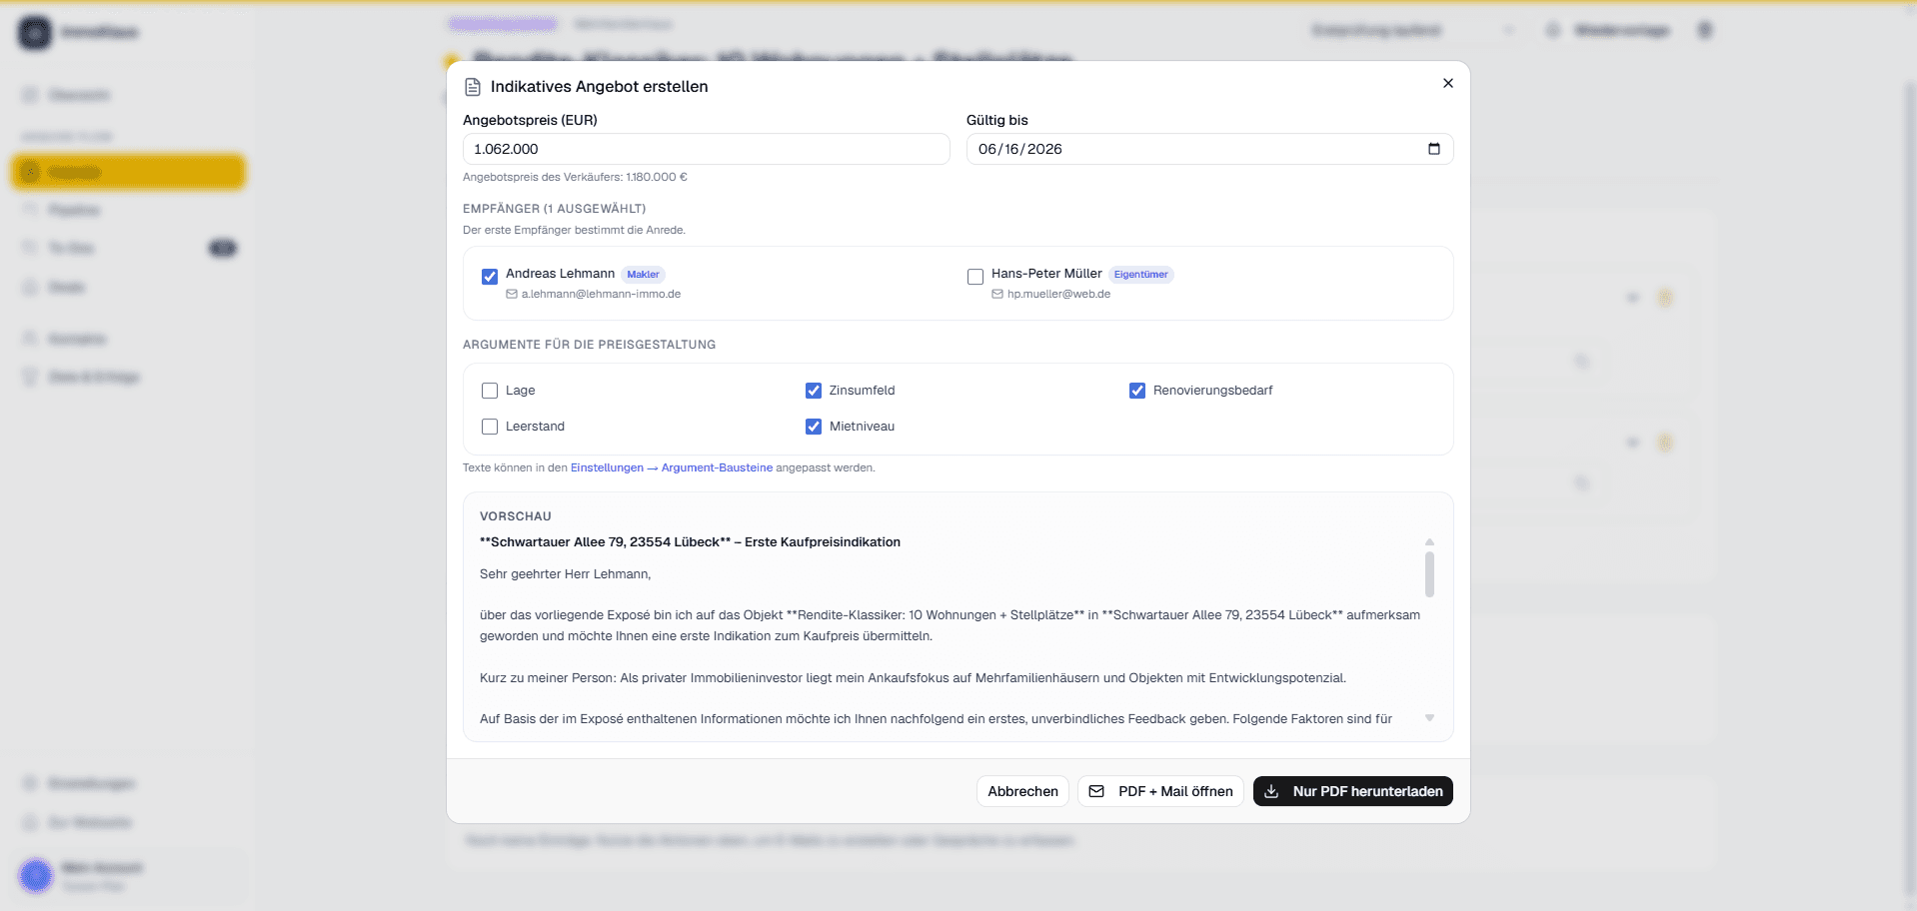The width and height of the screenshot is (1917, 911).
Task: Click Nur PDF herunterladen button
Action: coord(1353,791)
